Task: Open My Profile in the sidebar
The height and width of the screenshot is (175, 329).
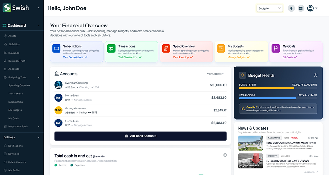Action: (x=14, y=170)
